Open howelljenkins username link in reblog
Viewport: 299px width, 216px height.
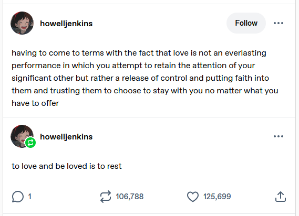66,137
